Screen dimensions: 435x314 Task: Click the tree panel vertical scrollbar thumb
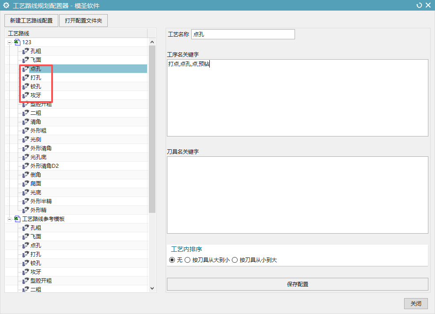pyautogui.click(x=152, y=129)
